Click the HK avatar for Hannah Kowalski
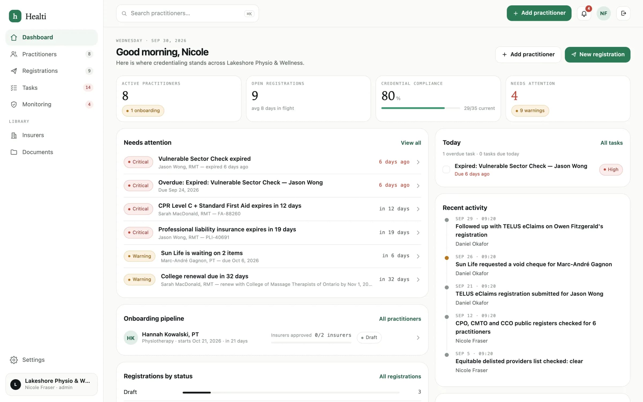The image size is (643, 402). point(131,338)
